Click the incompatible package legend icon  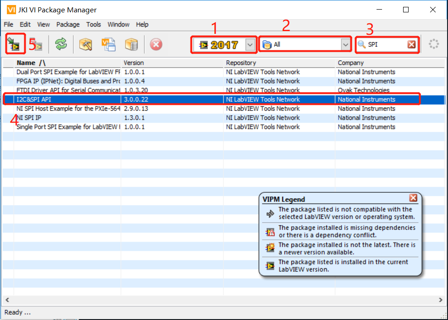point(270,213)
